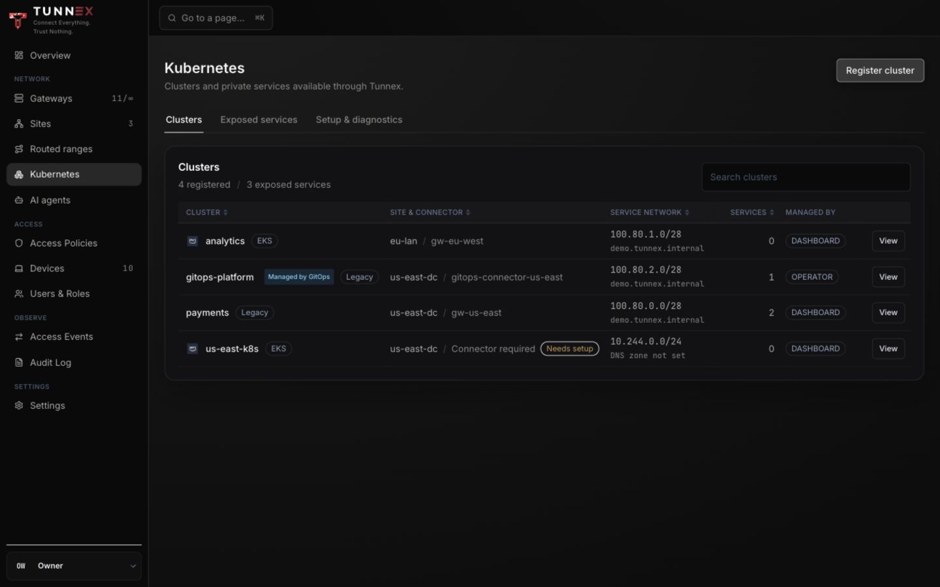Click the EKS tag on analytics row
This screenshot has width=940, height=587.
264,241
